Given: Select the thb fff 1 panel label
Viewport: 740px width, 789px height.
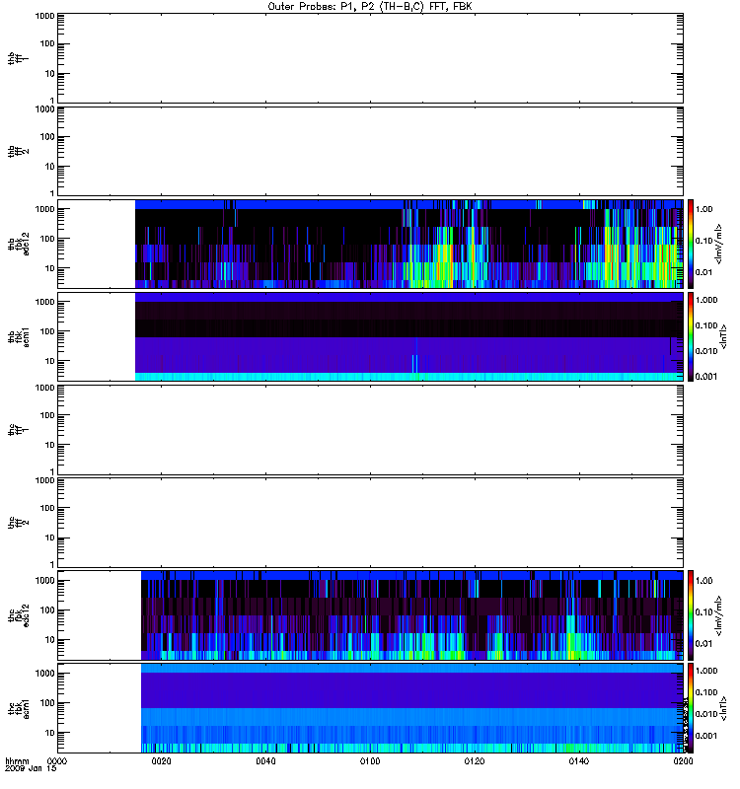Looking at the screenshot, I should point(18,58).
